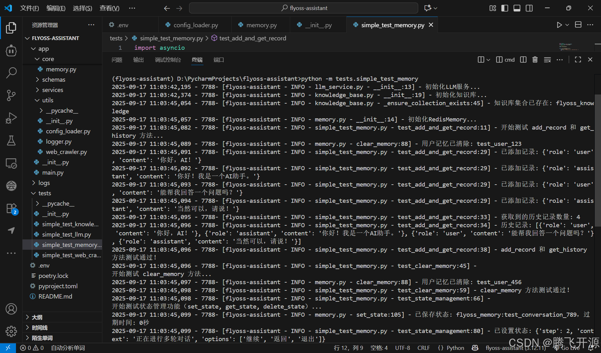Viewport: 601px width, 353px height.
Task: Open the 输出 panel tab
Action: coord(138,60)
